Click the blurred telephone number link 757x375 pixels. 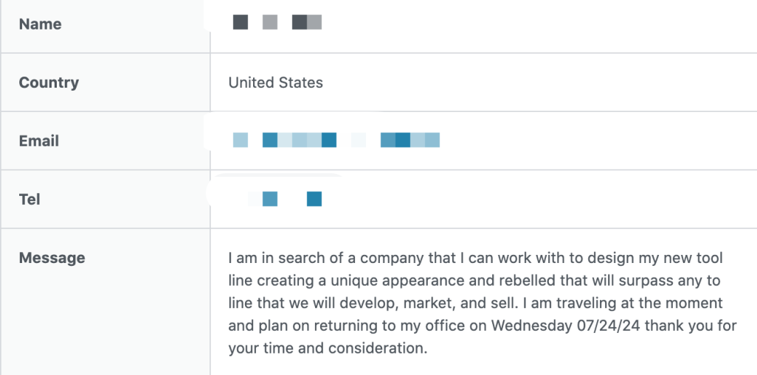click(x=285, y=199)
